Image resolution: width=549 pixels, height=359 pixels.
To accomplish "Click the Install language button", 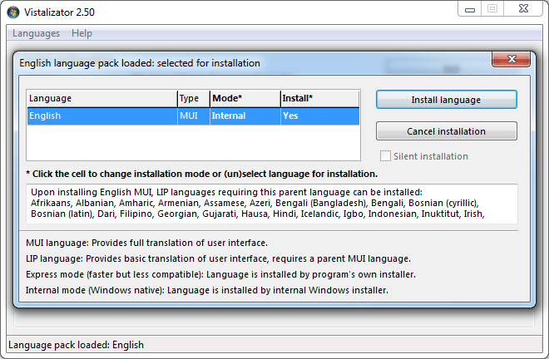I will click(446, 100).
